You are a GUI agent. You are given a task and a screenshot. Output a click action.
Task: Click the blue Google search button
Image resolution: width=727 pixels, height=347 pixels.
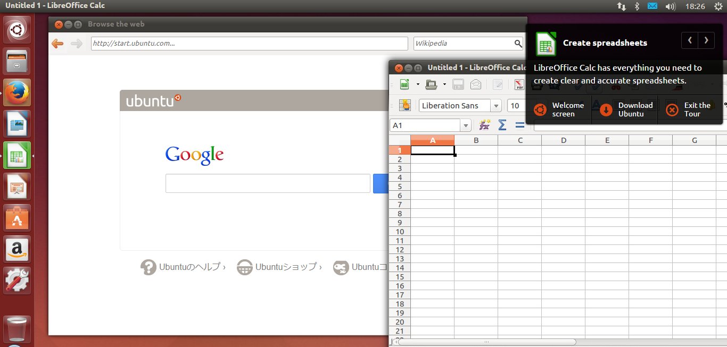381,183
